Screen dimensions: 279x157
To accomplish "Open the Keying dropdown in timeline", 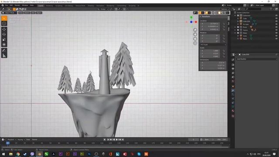I will (x=21, y=140).
